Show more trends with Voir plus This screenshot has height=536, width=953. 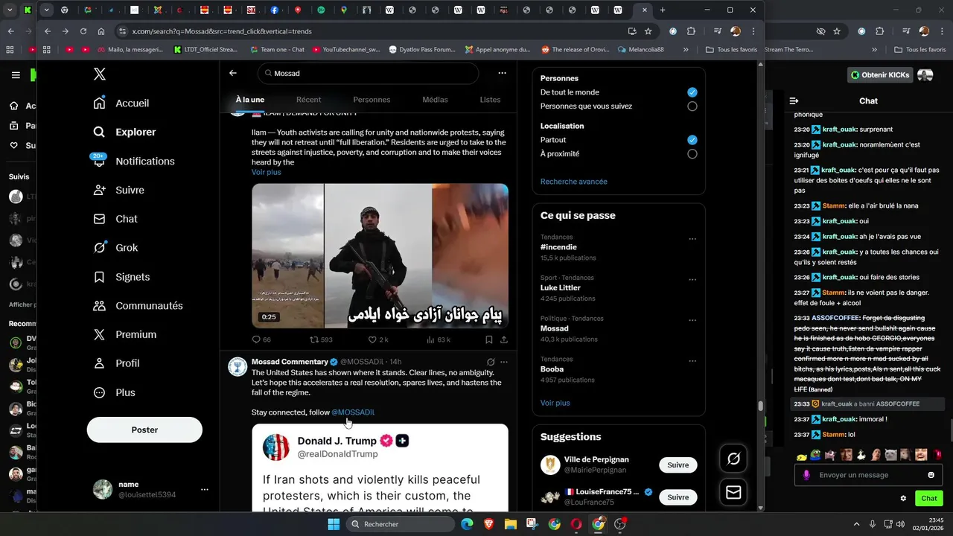pos(555,403)
